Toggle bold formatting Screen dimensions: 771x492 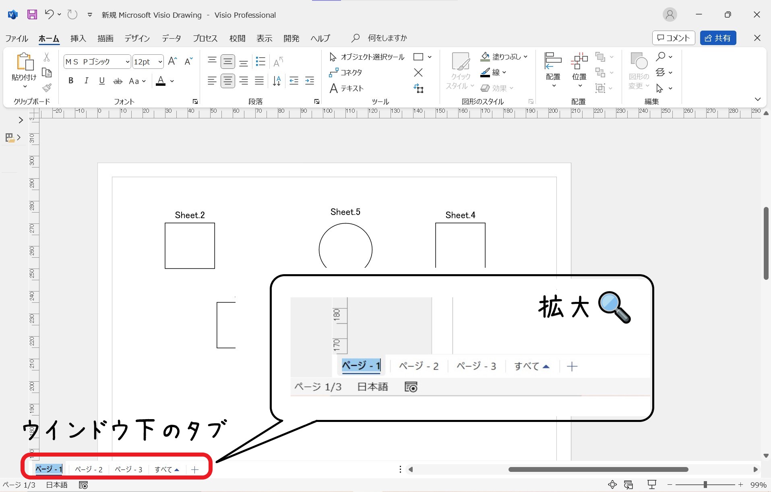click(x=70, y=81)
